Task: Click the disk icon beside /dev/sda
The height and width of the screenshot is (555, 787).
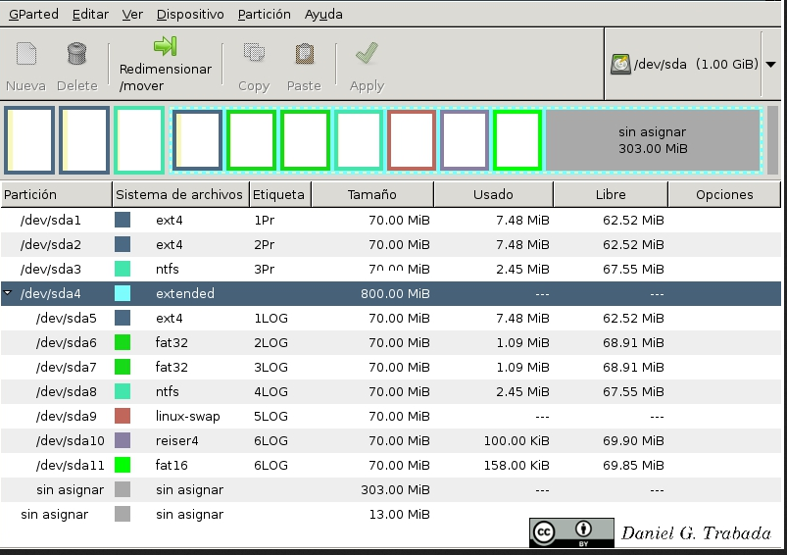Action: point(620,65)
